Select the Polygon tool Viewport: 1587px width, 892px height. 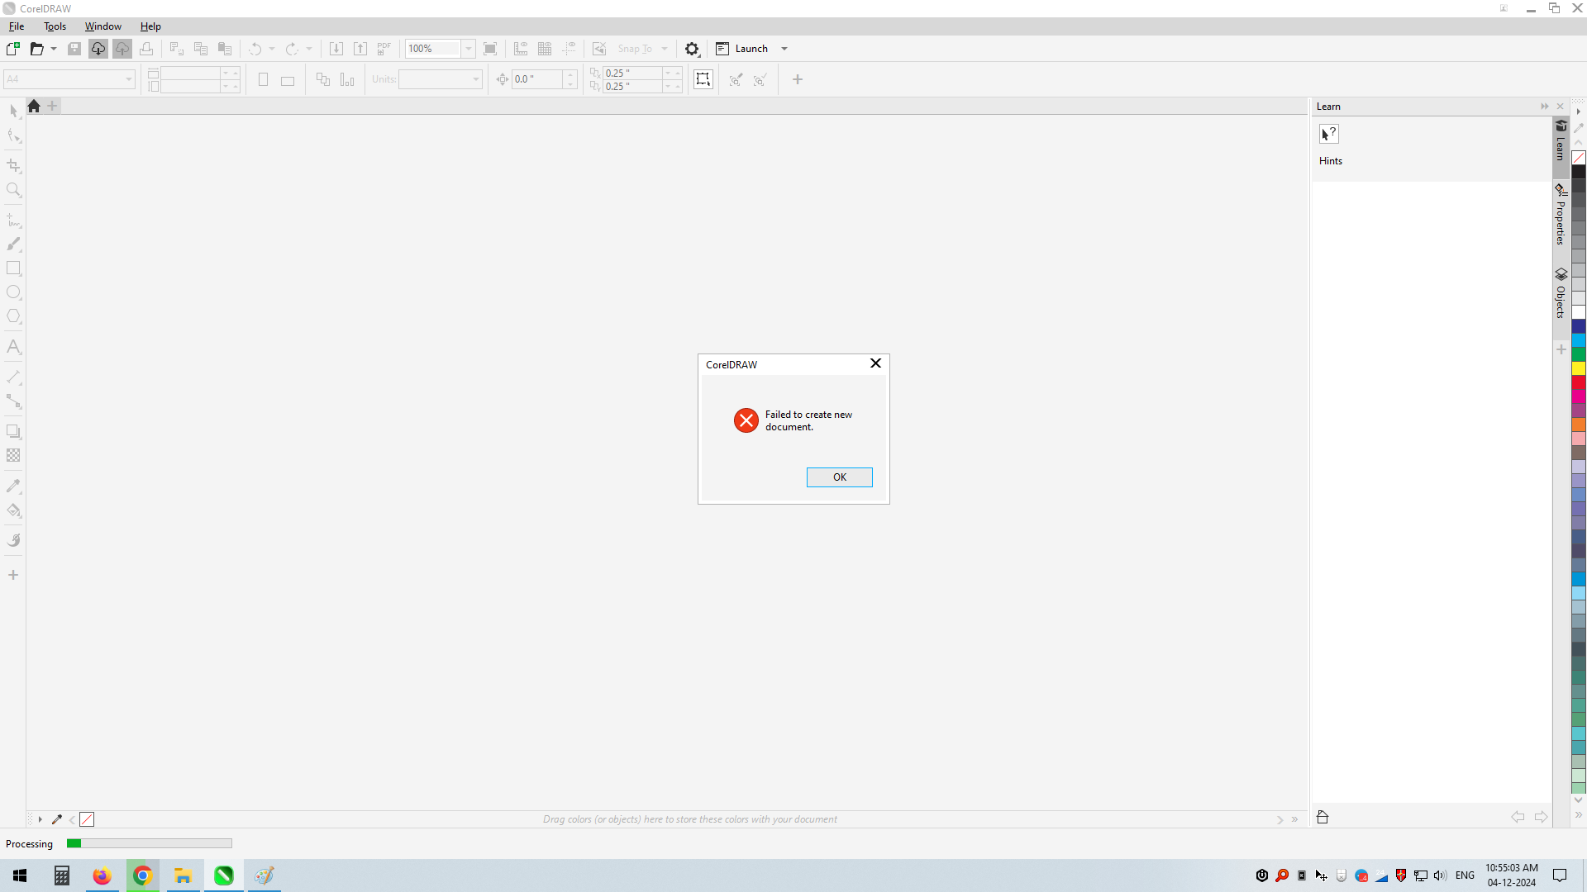[x=14, y=316]
